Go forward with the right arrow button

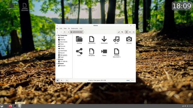tap(61, 32)
